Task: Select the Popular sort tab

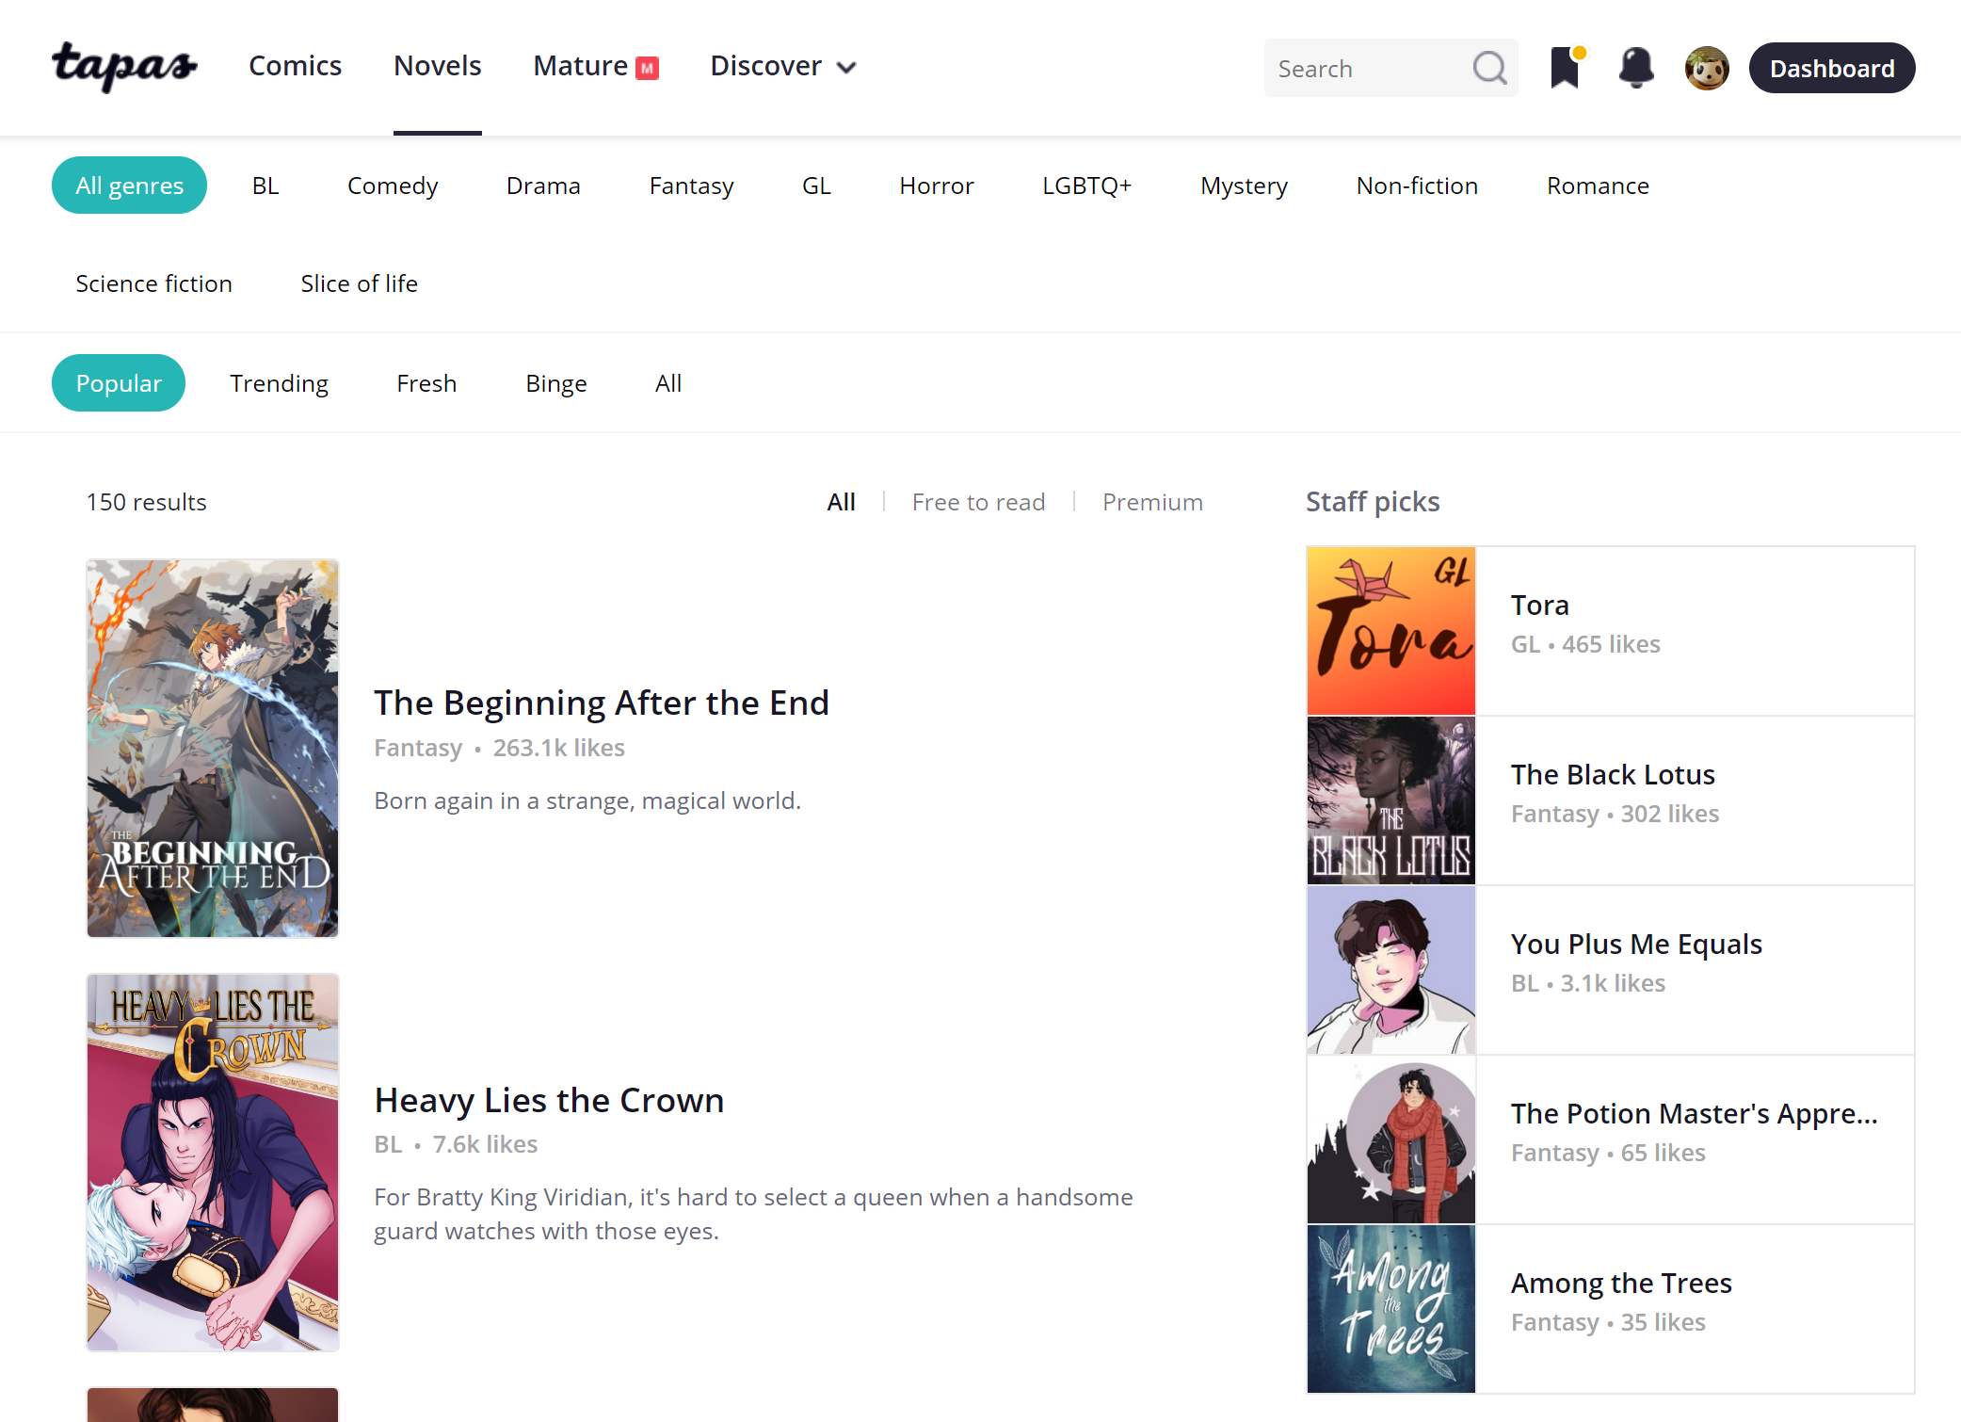Action: (x=119, y=383)
